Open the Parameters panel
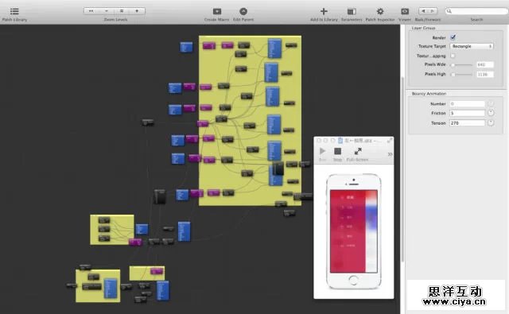Viewport: 509px width, 314px height. pyautogui.click(x=352, y=11)
